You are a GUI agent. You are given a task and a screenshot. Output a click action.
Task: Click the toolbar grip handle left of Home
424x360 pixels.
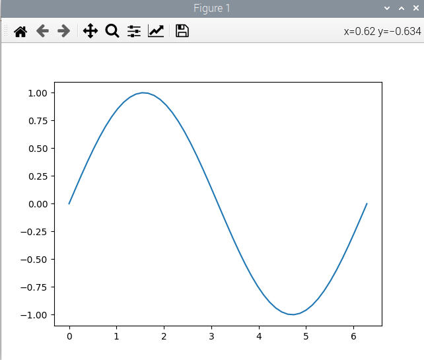[6, 31]
